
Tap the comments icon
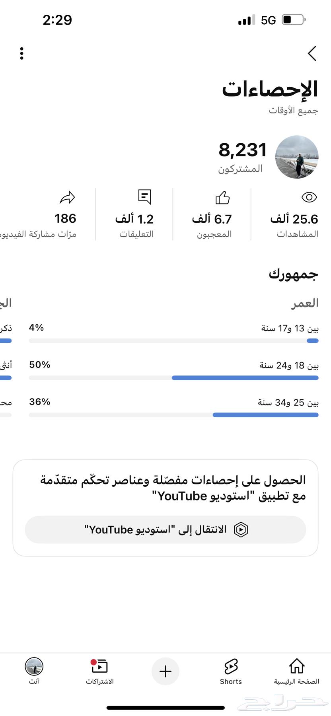[x=144, y=197]
